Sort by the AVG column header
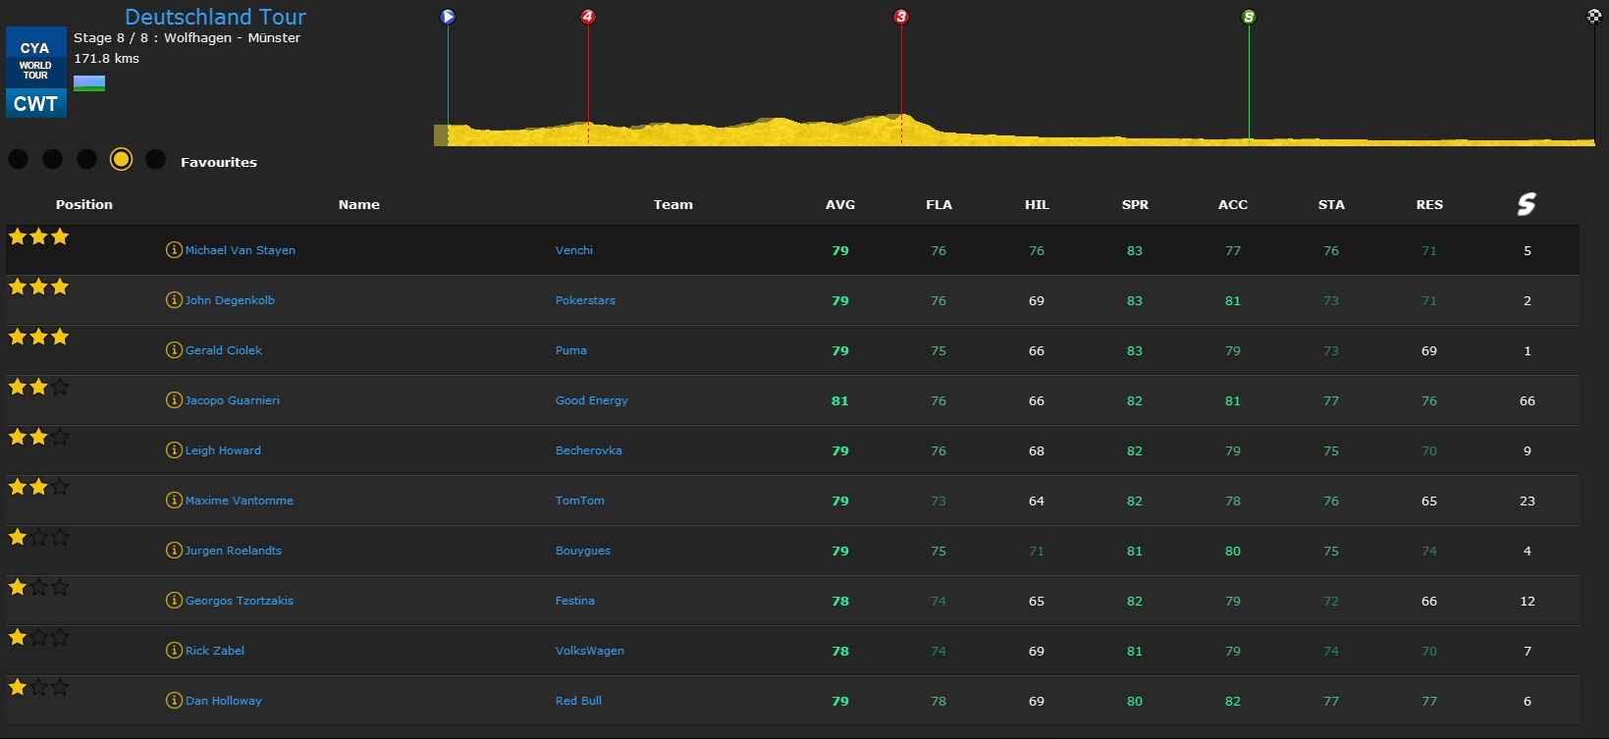Viewport: 1609px width, 739px height. pos(840,204)
